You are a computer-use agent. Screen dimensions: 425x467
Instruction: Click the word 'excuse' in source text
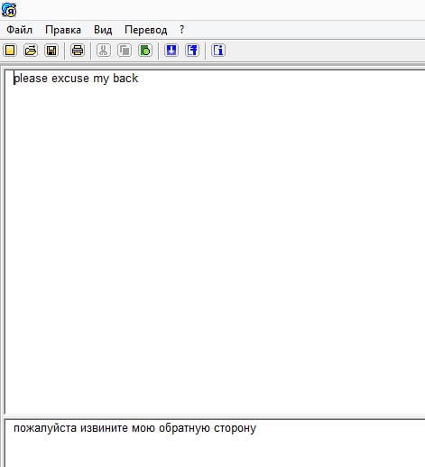coord(70,79)
